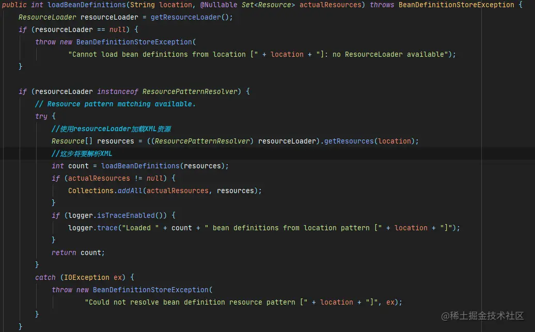This screenshot has width=535, height=332.
Task: Click the 'IOException' type name
Action: (x=87, y=277)
